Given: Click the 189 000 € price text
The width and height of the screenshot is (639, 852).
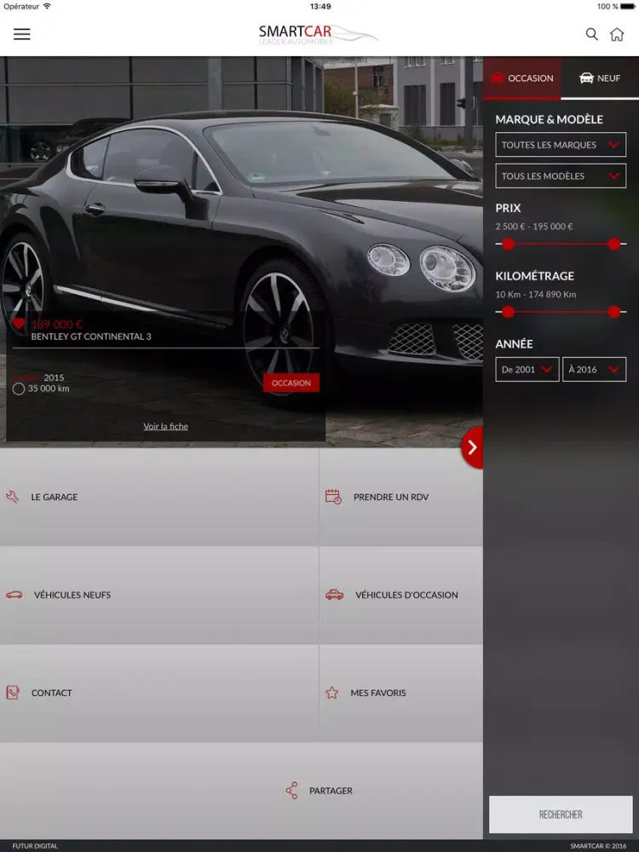Looking at the screenshot, I should (x=56, y=325).
